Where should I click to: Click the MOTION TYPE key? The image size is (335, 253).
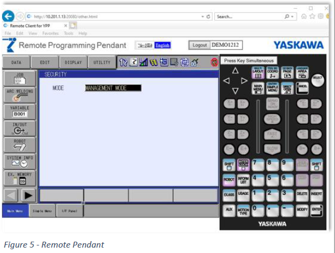tap(243, 210)
